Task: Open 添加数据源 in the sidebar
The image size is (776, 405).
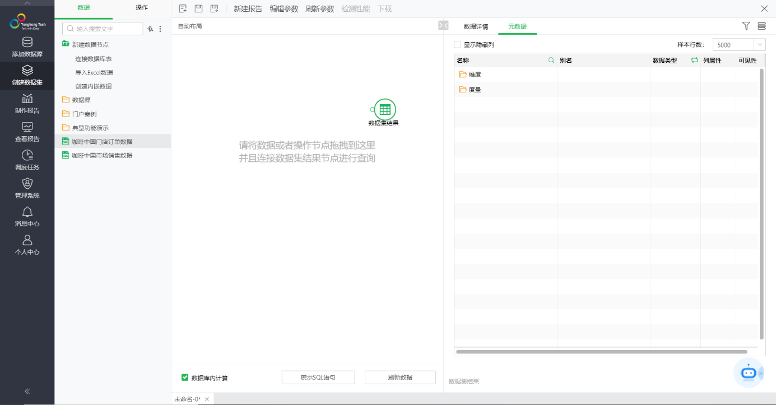Action: click(x=27, y=47)
